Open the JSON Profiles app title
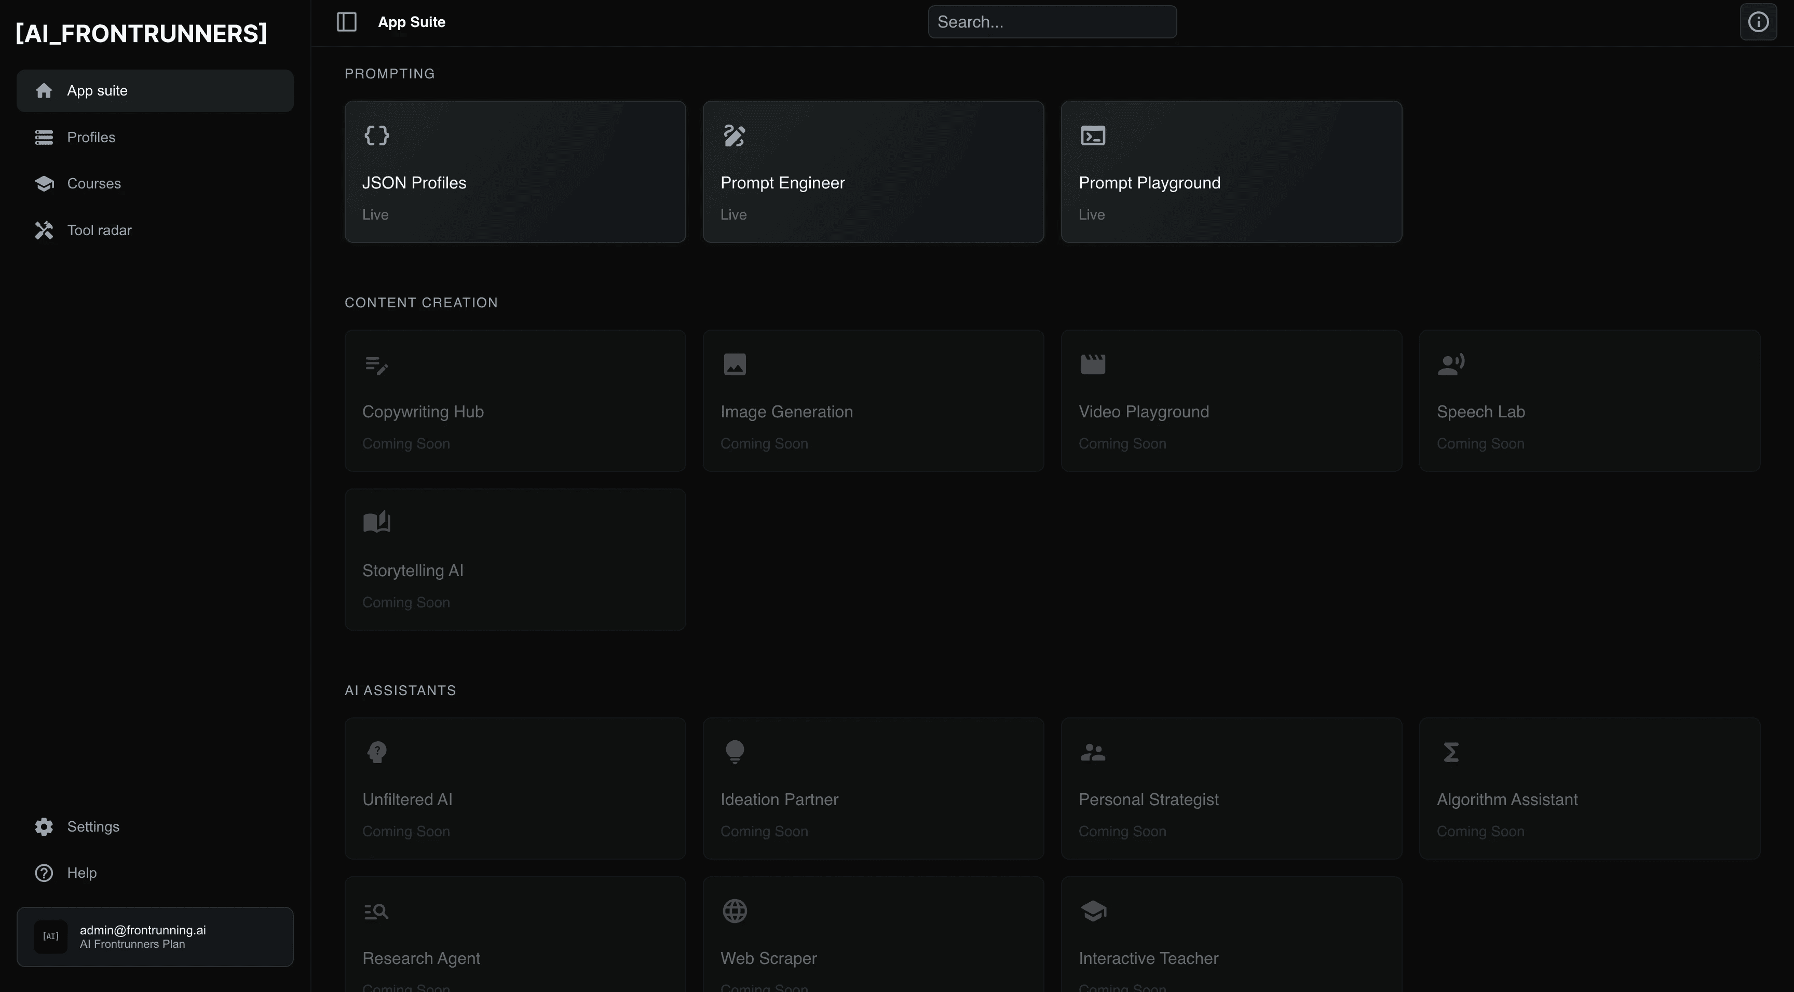Viewport: 1794px width, 992px height. [414, 183]
